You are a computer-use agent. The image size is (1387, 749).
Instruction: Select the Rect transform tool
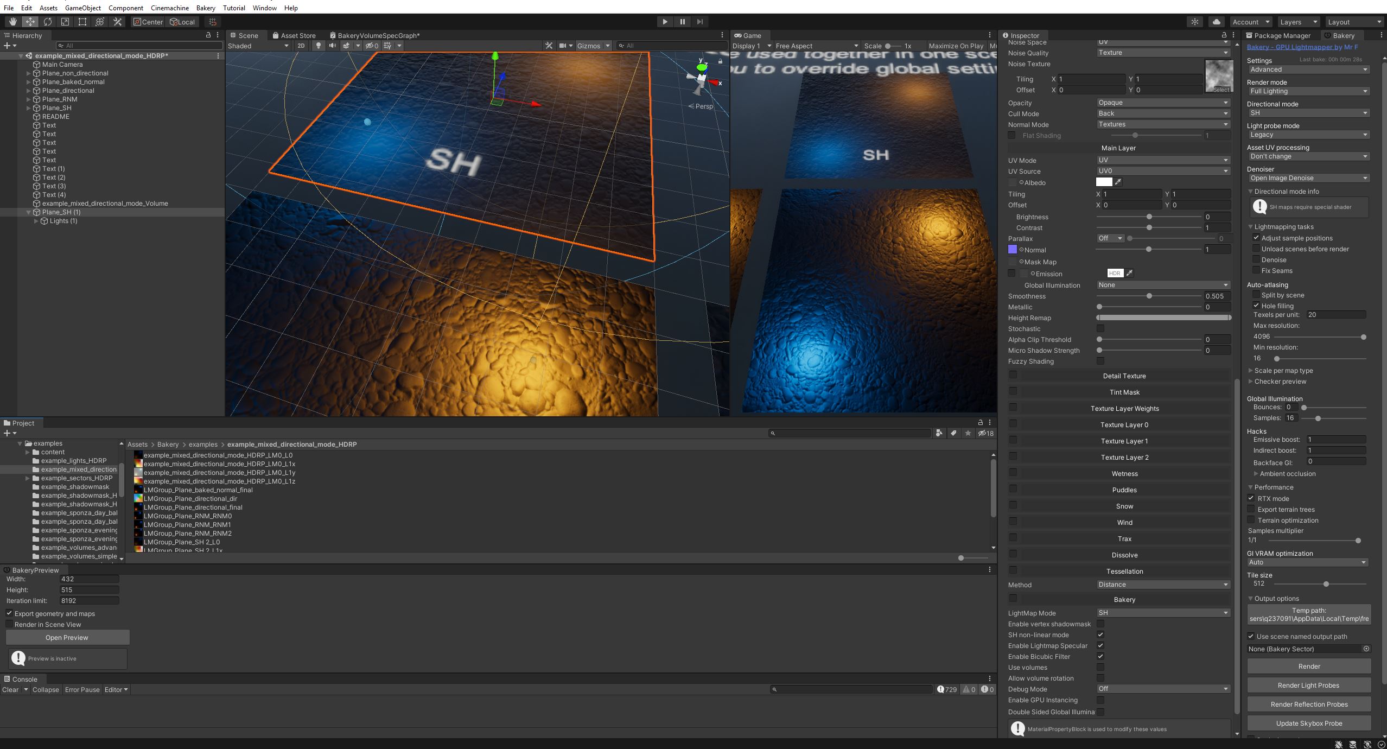82,22
